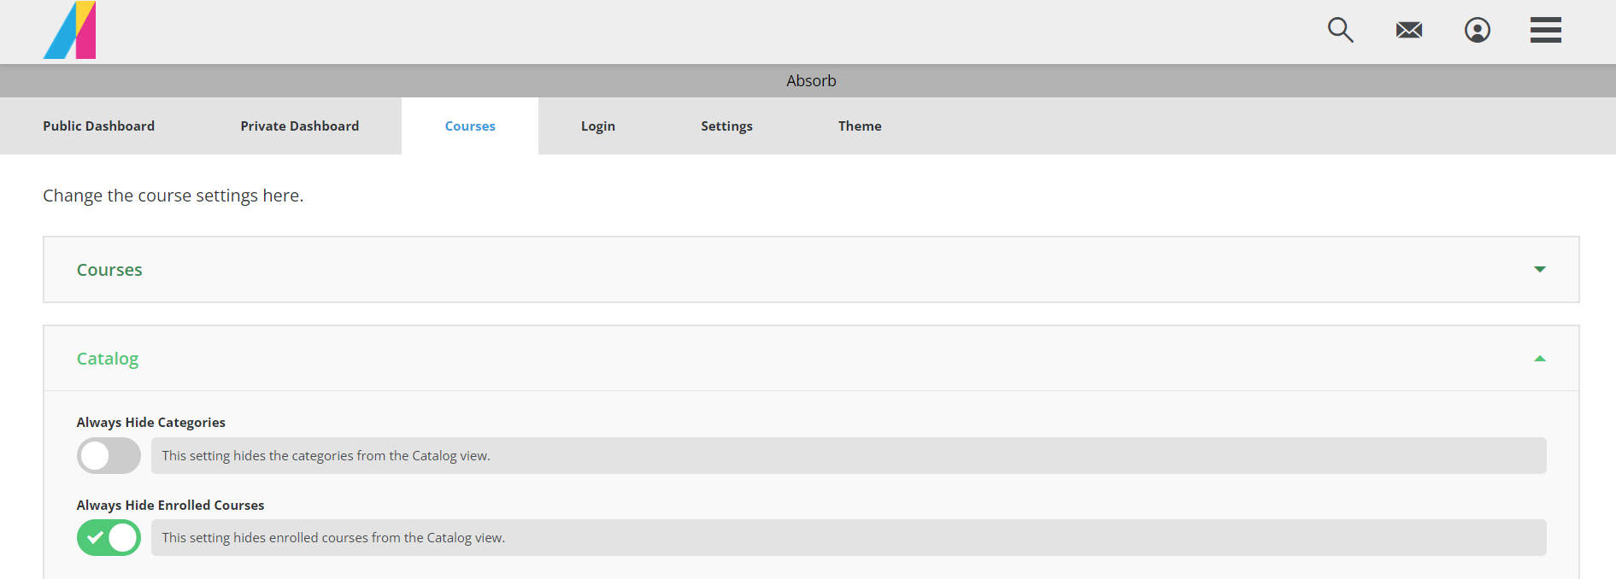1616x579 pixels.
Task: Go to the Login tab
Action: (x=598, y=126)
